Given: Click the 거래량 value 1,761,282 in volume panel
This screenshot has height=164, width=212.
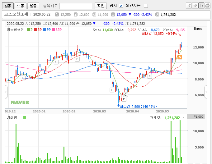Looking at the screenshot, I should (x=172, y=118).
